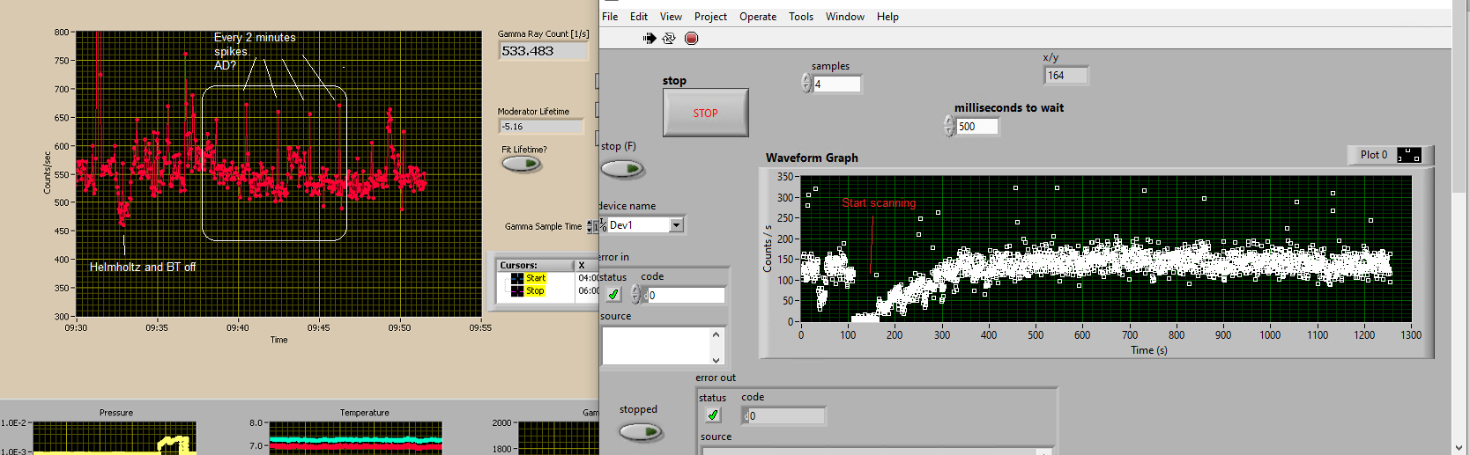This screenshot has height=455, width=1470.
Task: Open the Project menu
Action: (x=710, y=17)
